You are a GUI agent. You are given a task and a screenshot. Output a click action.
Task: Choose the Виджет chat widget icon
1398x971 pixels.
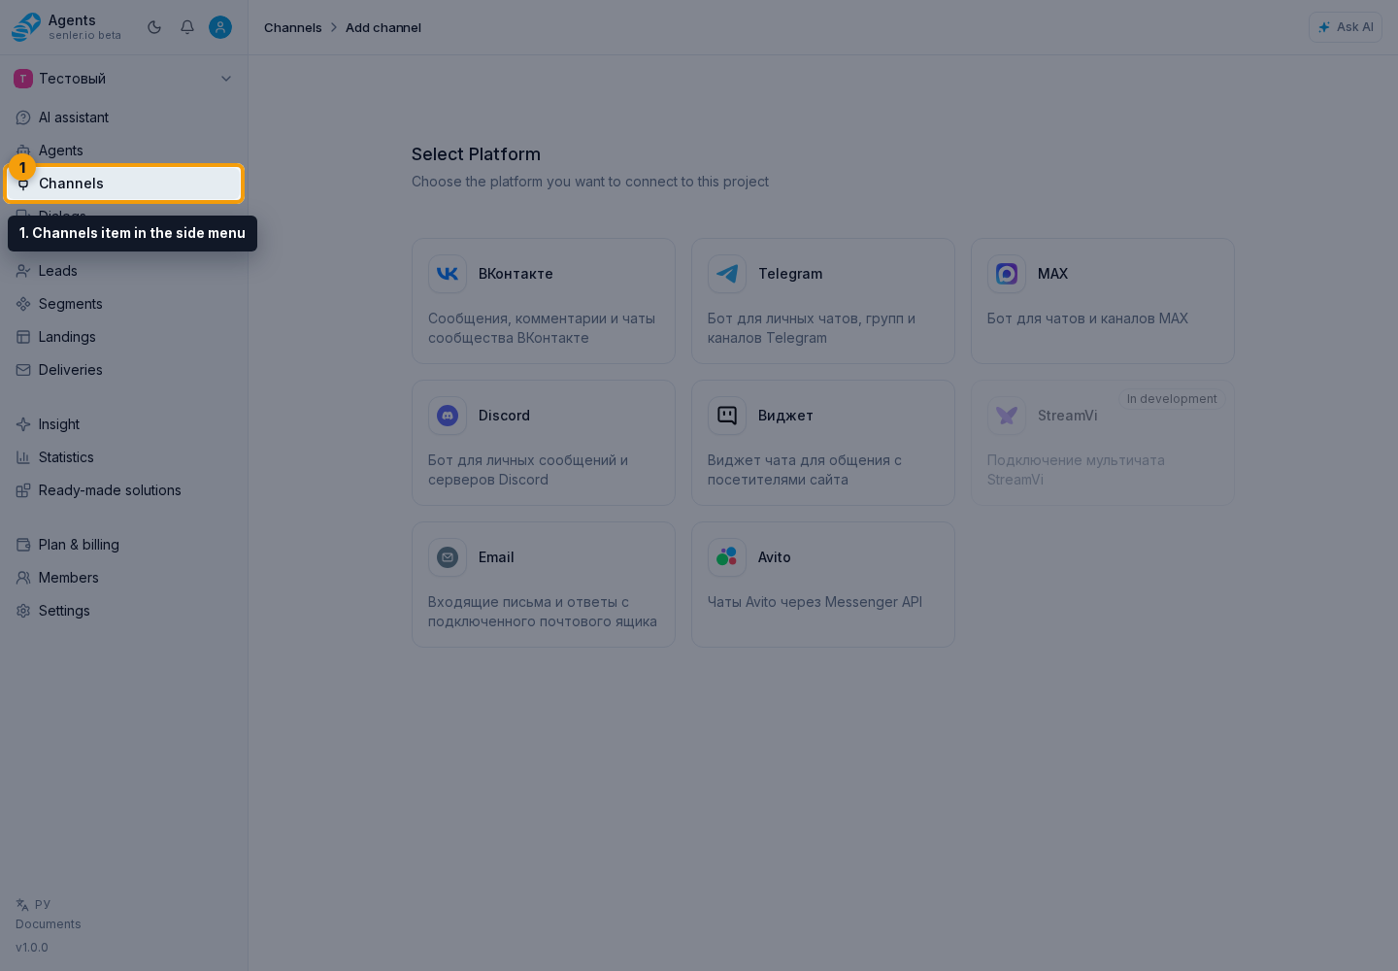point(727,416)
